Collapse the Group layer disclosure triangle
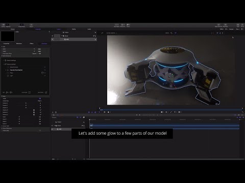Screen dimensions: 245x183 click(x=62, y=36)
